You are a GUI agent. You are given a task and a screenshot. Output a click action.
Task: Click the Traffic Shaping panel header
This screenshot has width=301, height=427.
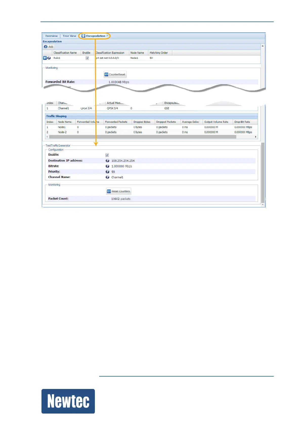tap(151, 116)
